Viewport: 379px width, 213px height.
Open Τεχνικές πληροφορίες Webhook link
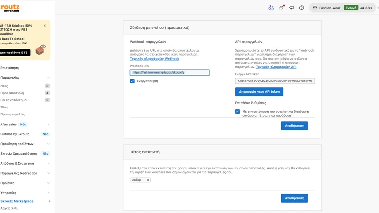click(154, 59)
